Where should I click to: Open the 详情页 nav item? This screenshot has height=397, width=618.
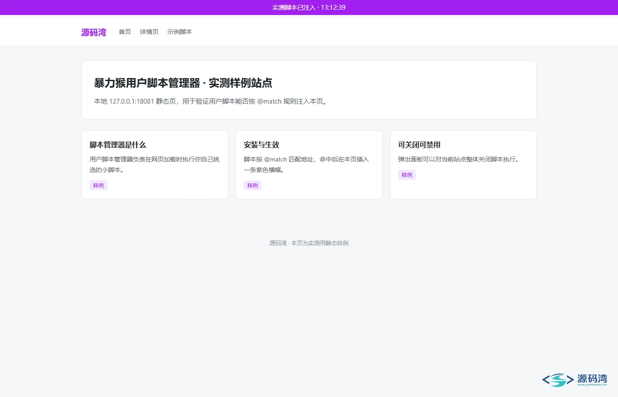149,32
